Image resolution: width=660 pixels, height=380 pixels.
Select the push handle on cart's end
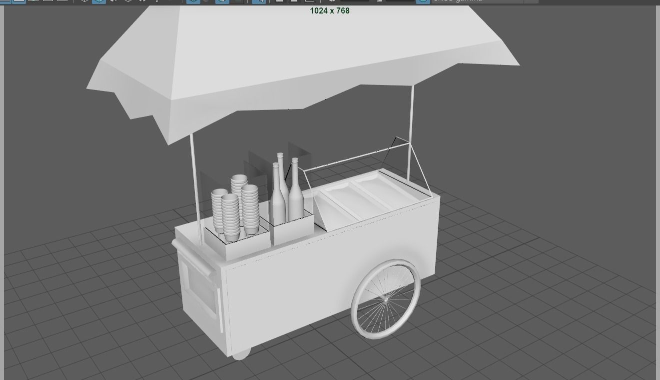(x=193, y=257)
